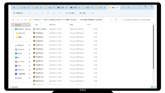Open the three-dots more options menu

(x=93, y=13)
